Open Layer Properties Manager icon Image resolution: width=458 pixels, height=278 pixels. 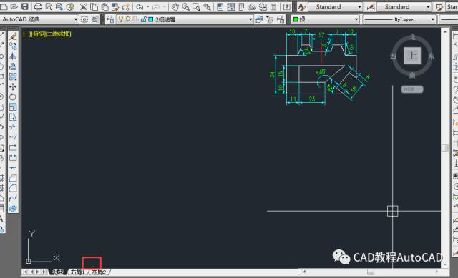click(x=110, y=19)
